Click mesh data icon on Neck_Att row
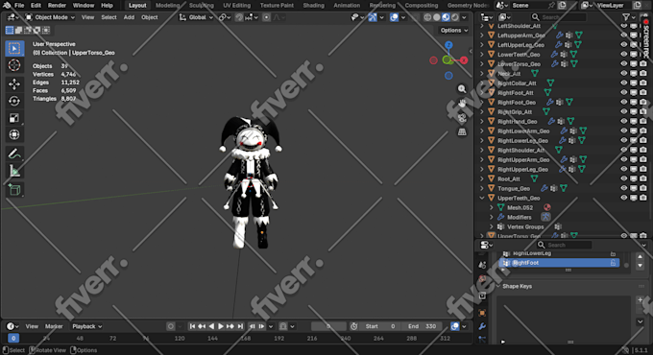 (x=535, y=74)
